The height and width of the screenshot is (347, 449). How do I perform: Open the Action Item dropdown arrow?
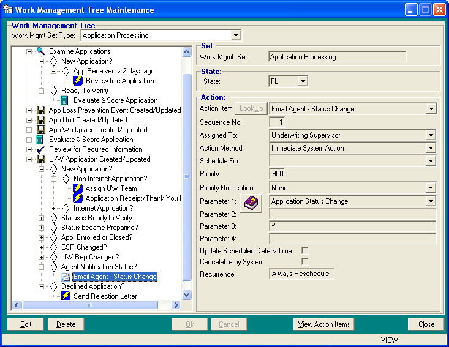(x=431, y=109)
